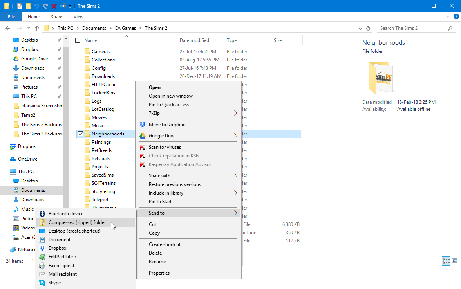Click the Redo arrow in quick access toolbar
The height and width of the screenshot is (289, 461).
(x=45, y=6)
